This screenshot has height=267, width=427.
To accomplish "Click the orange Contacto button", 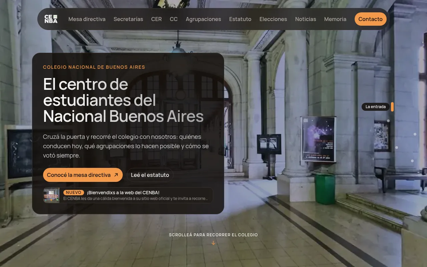I will point(371,19).
